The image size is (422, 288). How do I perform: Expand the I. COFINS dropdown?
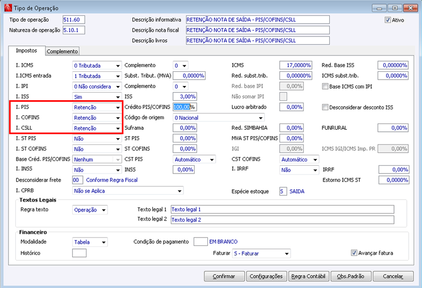pos(97,118)
